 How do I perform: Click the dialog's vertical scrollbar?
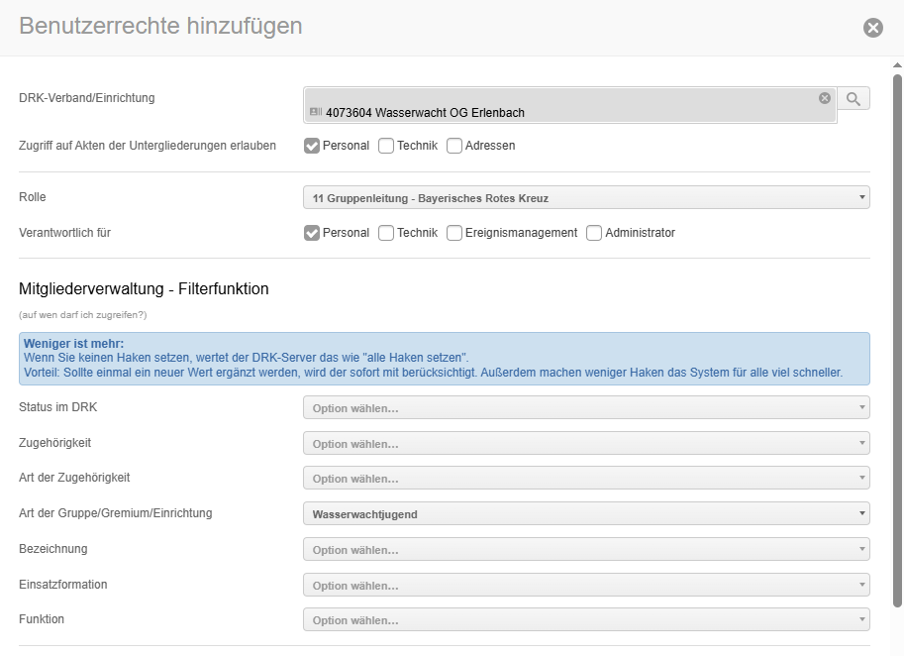coord(897,337)
